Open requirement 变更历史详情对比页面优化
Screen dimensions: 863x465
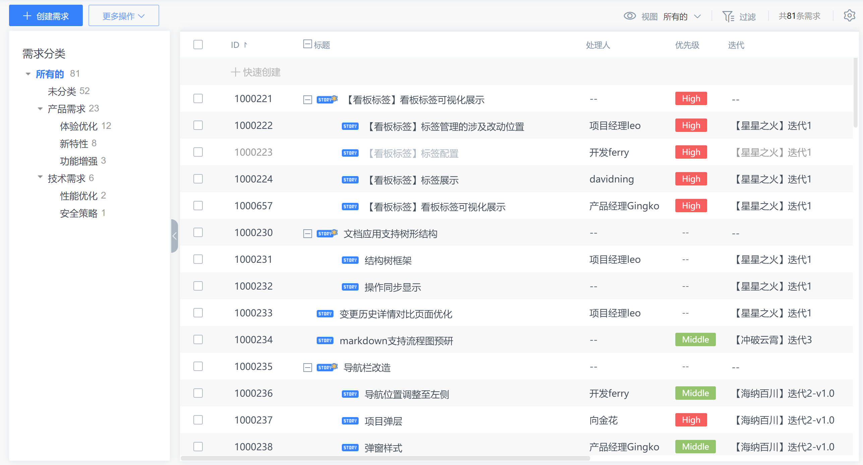coord(396,314)
